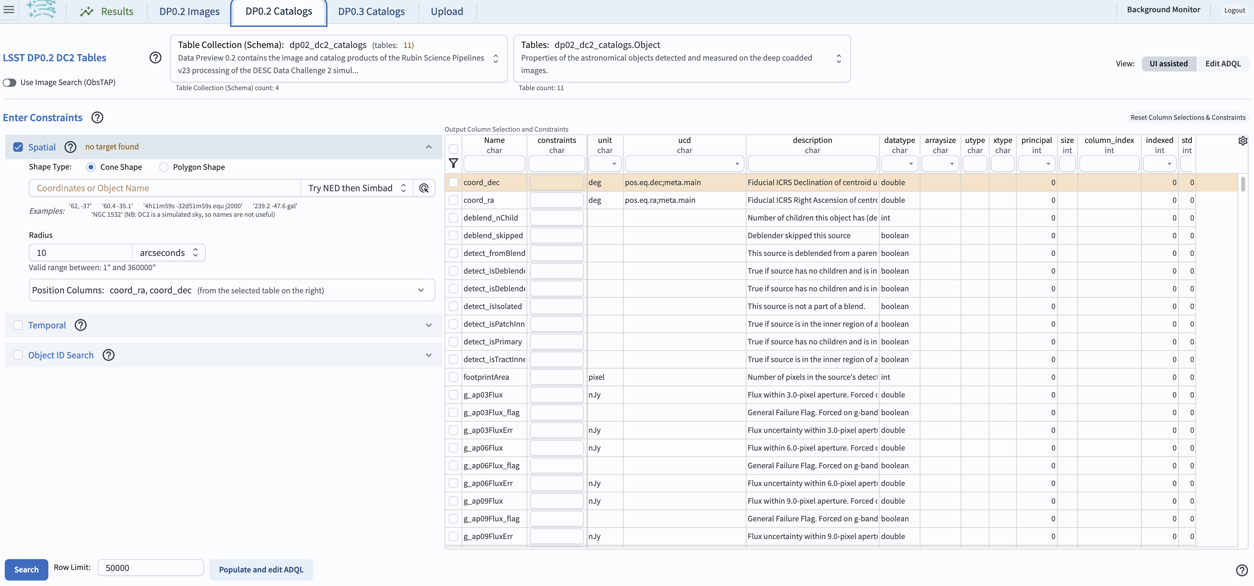Click the filter funnel icon in column header
This screenshot has width=1254, height=586.
coord(454,163)
